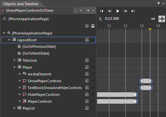Close the current storyboard with X
The width and height of the screenshot is (166, 117).
click(x=81, y=10)
